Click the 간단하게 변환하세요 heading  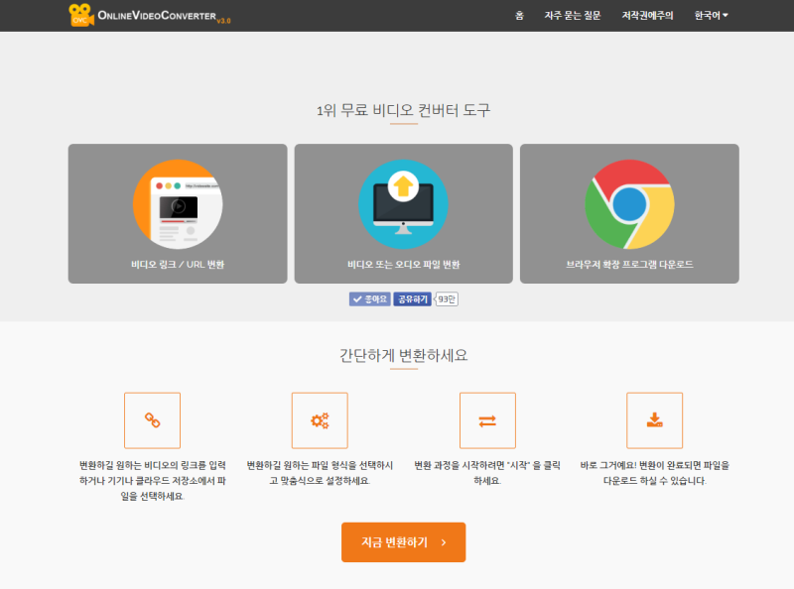point(404,355)
